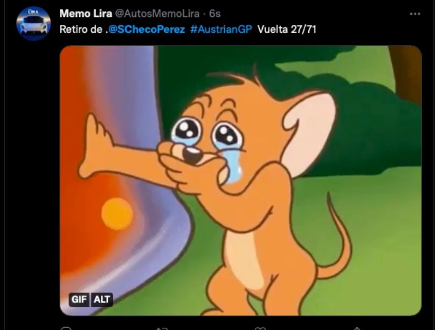Image resolution: width=435 pixels, height=330 pixels.
Task: Open the three-dot more options menu
Action: 415,14
